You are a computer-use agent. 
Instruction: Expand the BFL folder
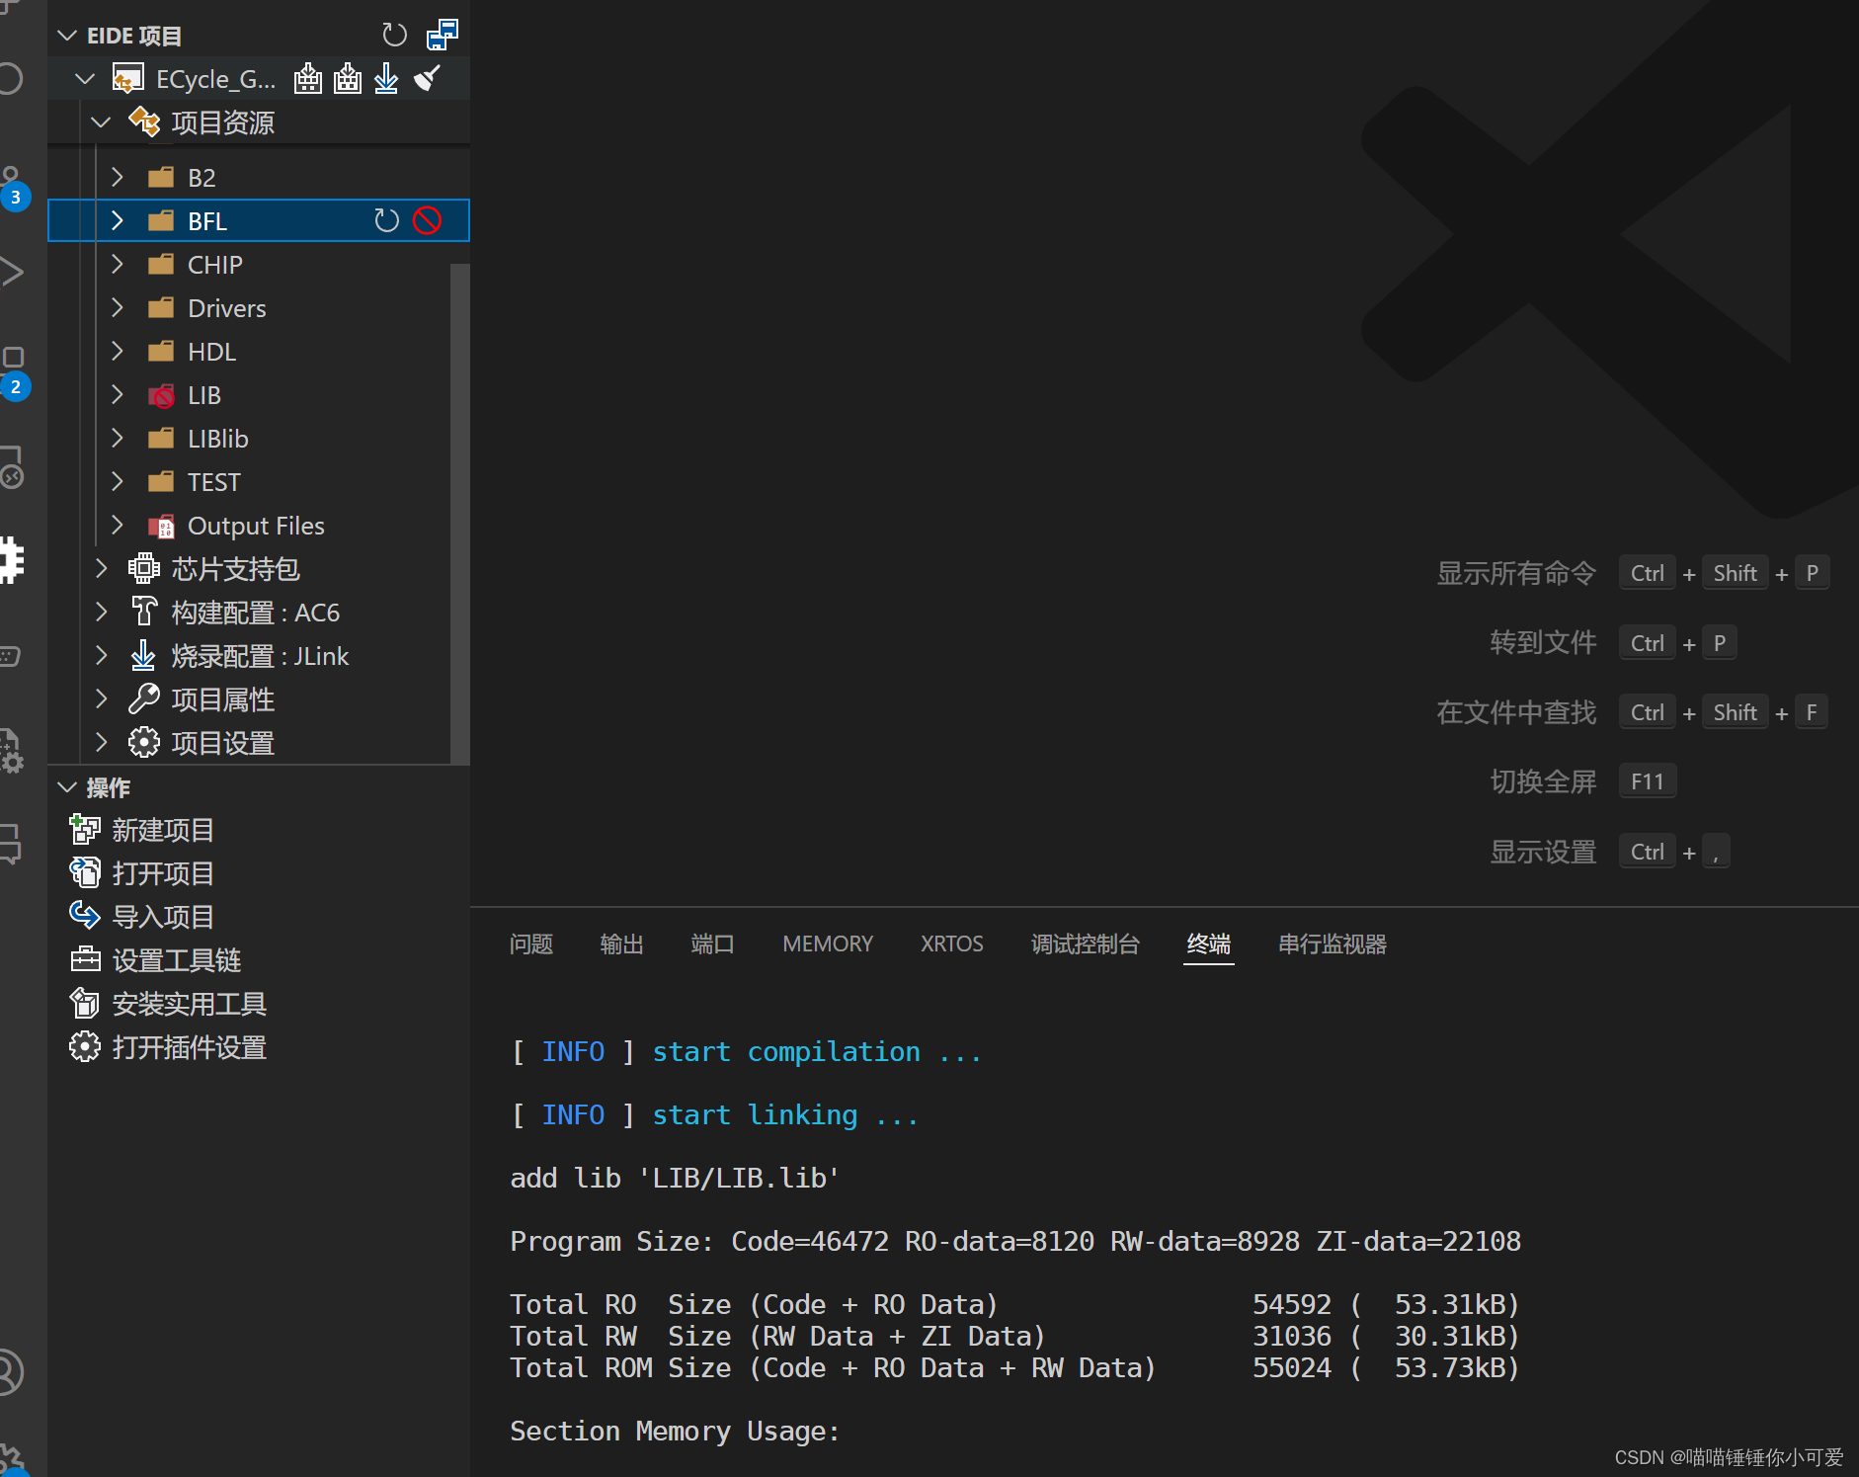[118, 220]
